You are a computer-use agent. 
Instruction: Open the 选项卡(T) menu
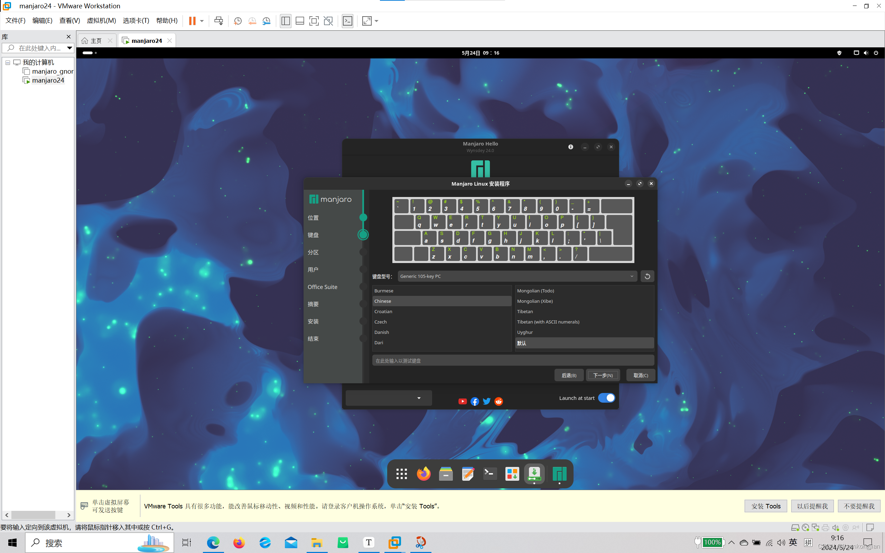tap(136, 20)
